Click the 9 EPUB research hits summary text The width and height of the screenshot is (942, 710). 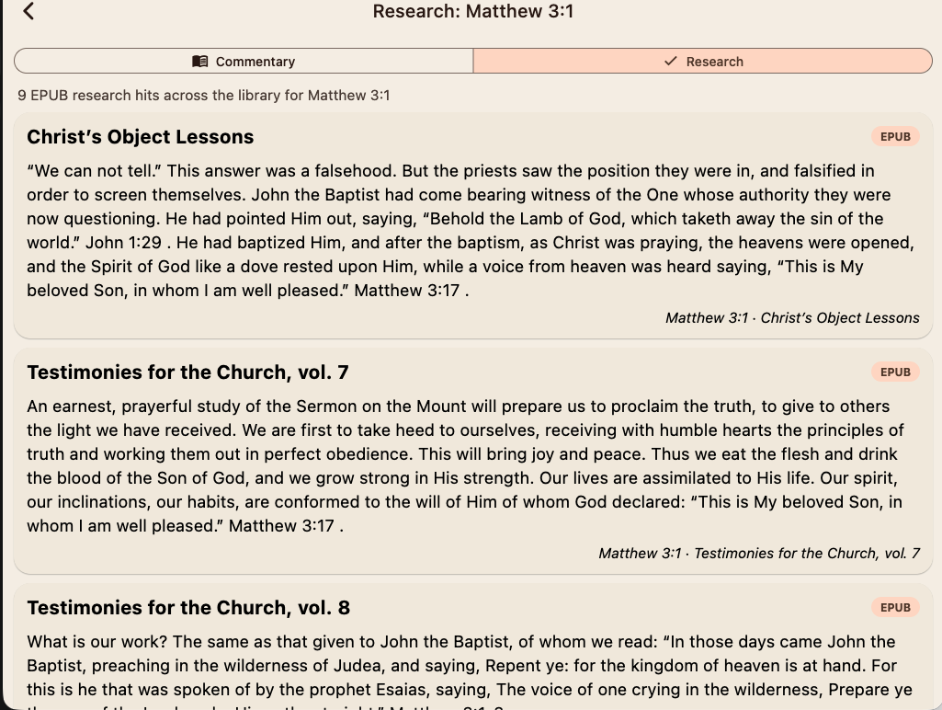coord(203,95)
